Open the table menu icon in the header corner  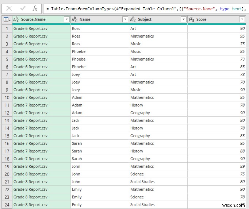pos(7,20)
